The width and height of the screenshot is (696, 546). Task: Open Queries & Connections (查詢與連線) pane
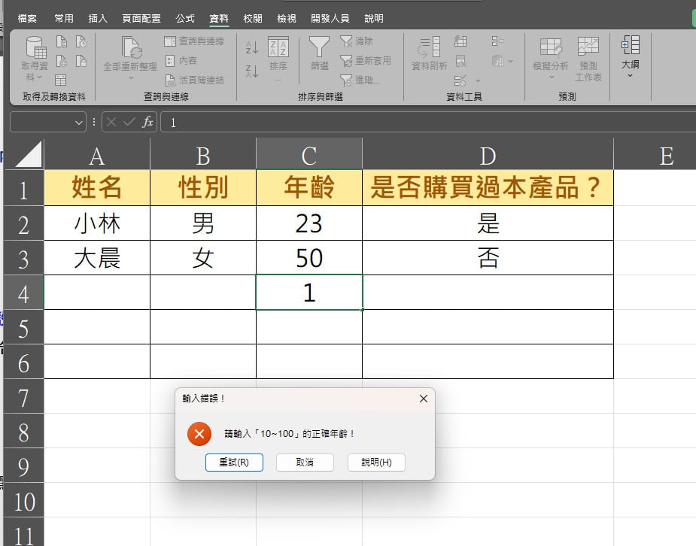[x=194, y=41]
